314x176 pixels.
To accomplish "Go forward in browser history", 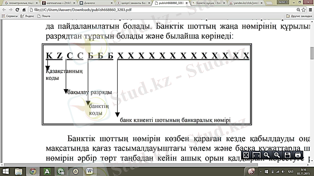I will coord(11,9).
